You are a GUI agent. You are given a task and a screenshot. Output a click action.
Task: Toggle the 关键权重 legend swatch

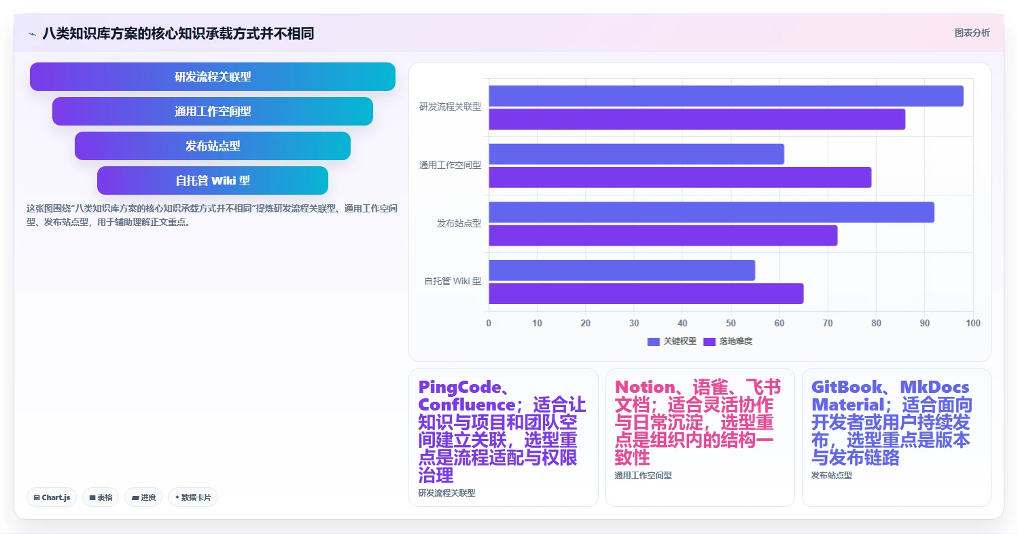(x=654, y=341)
